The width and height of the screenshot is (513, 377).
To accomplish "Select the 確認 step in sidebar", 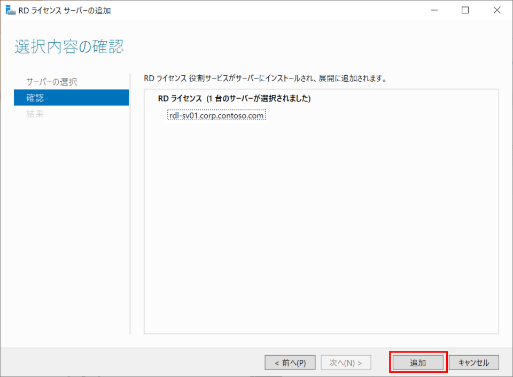I will pos(71,97).
